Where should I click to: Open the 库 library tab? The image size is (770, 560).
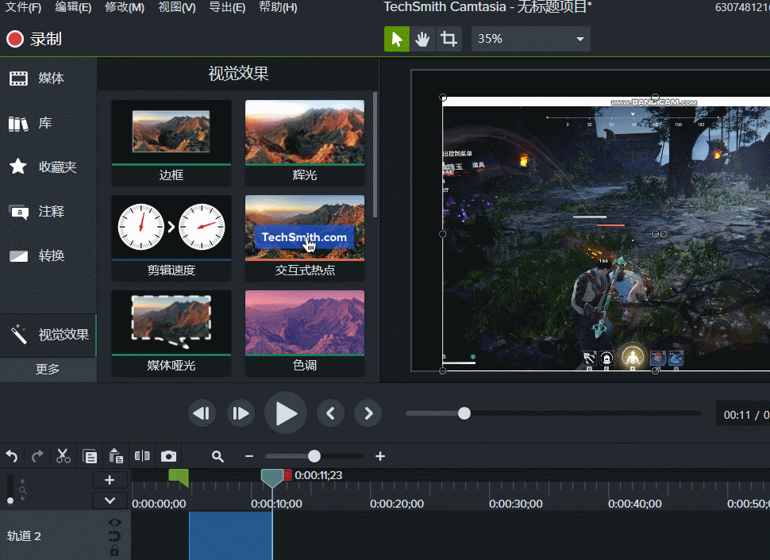[48, 123]
